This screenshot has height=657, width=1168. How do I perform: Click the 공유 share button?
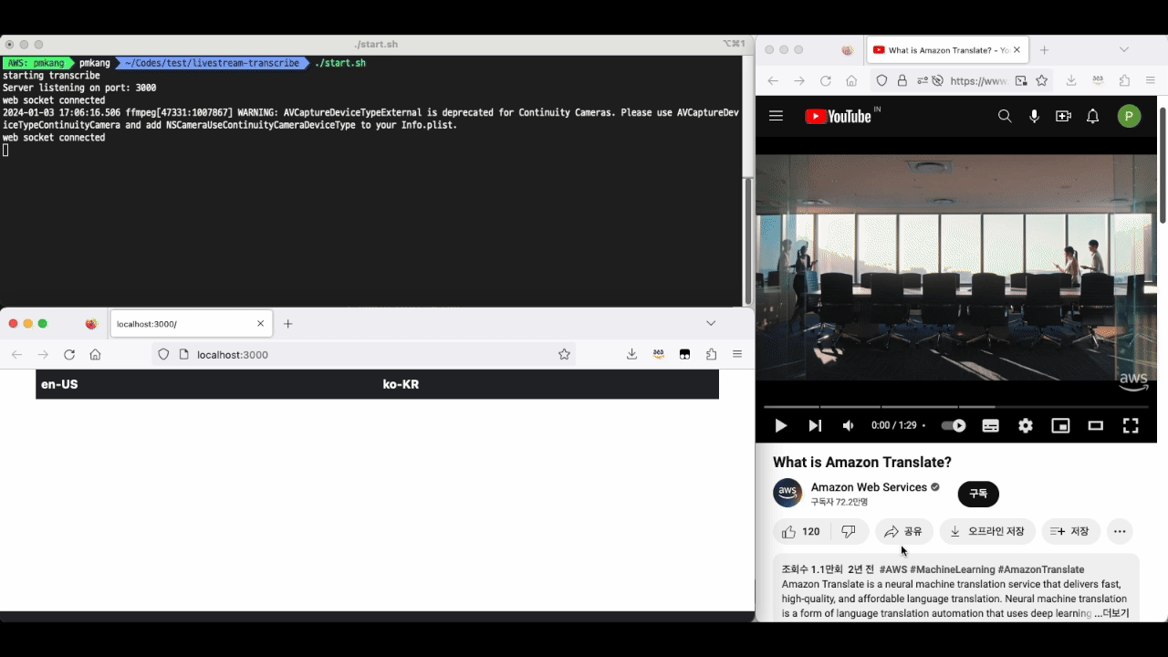[x=904, y=531]
